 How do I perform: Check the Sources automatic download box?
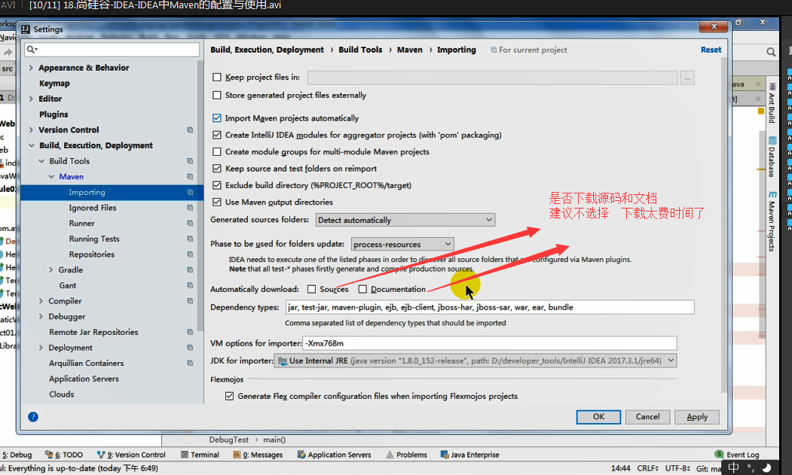pyautogui.click(x=312, y=289)
